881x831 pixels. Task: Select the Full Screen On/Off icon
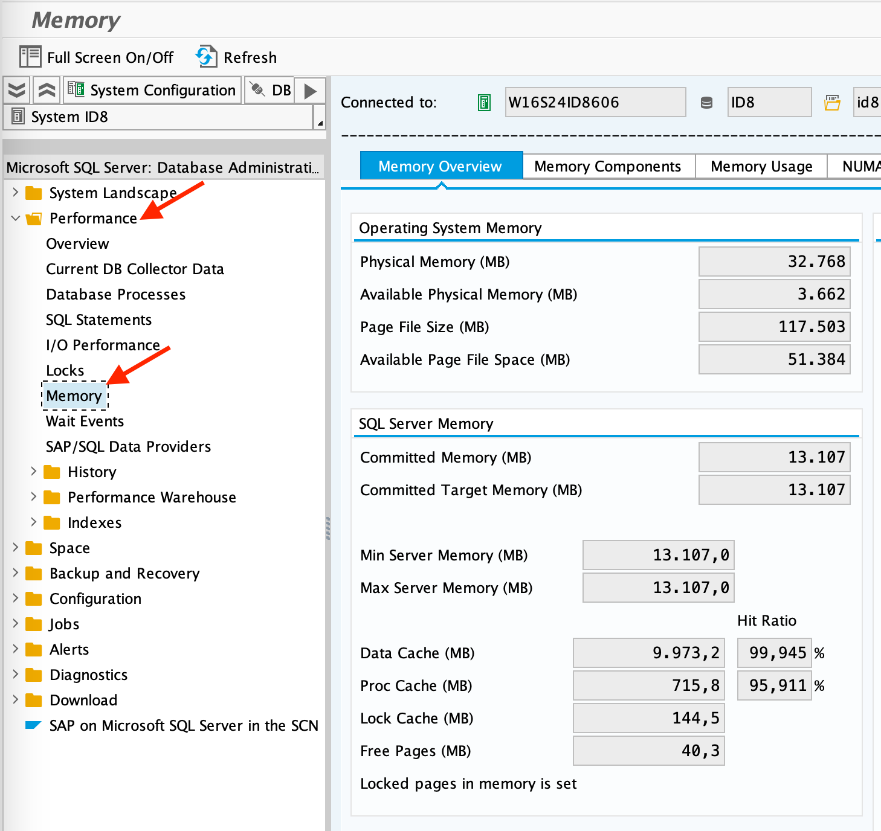coord(30,56)
